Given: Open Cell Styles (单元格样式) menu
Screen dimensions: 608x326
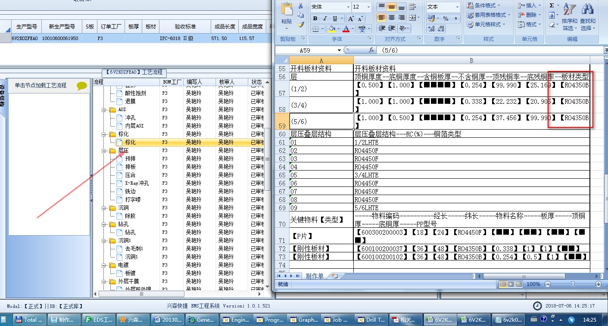Looking at the screenshot, I should coord(486,25).
